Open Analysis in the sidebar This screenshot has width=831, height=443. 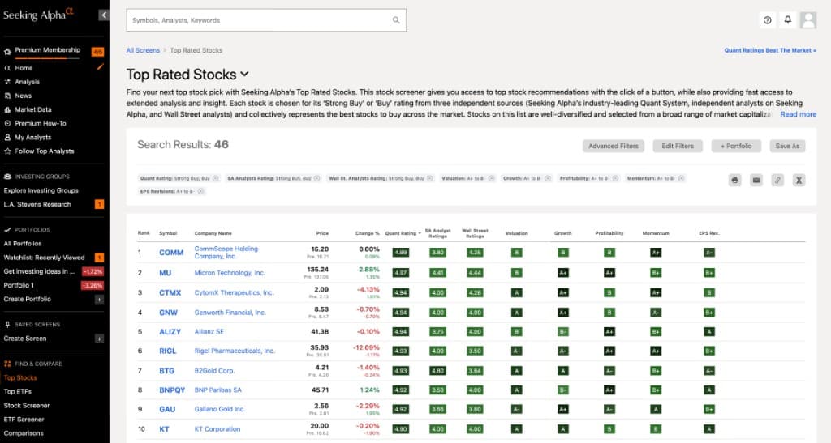[x=27, y=82]
